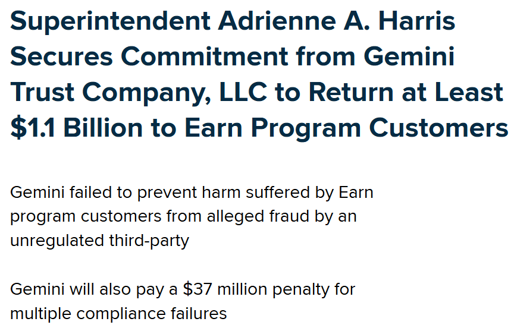Click the "$37" figure
514x328 pixels.
[198, 289]
